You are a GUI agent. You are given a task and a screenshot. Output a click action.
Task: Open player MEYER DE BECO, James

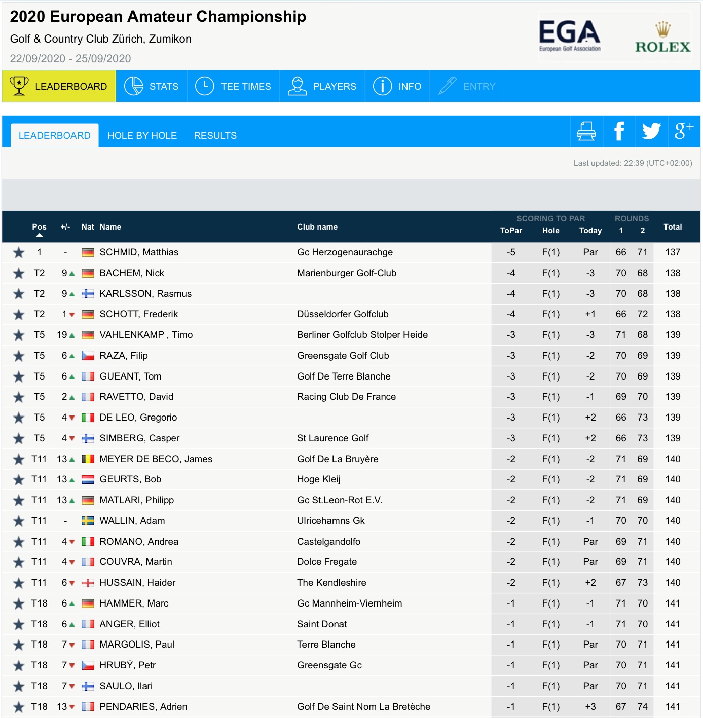click(x=156, y=459)
